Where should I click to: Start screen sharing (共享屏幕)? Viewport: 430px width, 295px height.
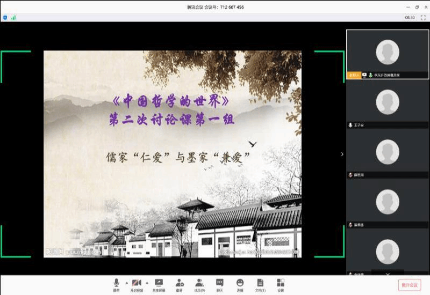tap(159, 284)
